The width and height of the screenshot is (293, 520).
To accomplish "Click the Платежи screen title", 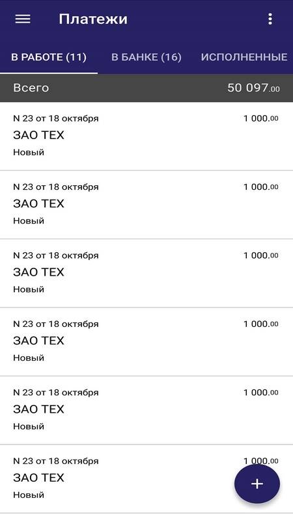I will (93, 19).
